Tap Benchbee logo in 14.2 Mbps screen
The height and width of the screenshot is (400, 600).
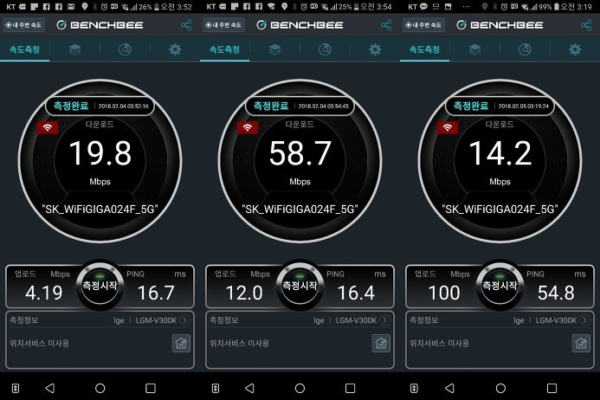click(500, 25)
